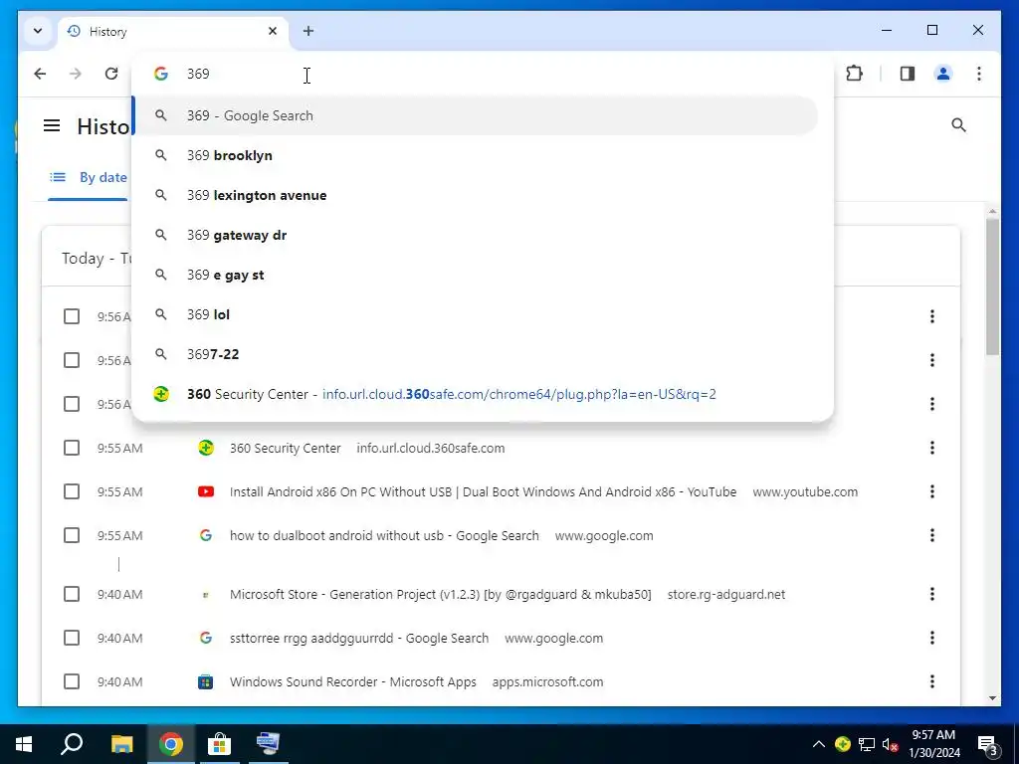Open the Extensions puzzle icon
Viewport: 1019px width, 764px height.
(854, 74)
